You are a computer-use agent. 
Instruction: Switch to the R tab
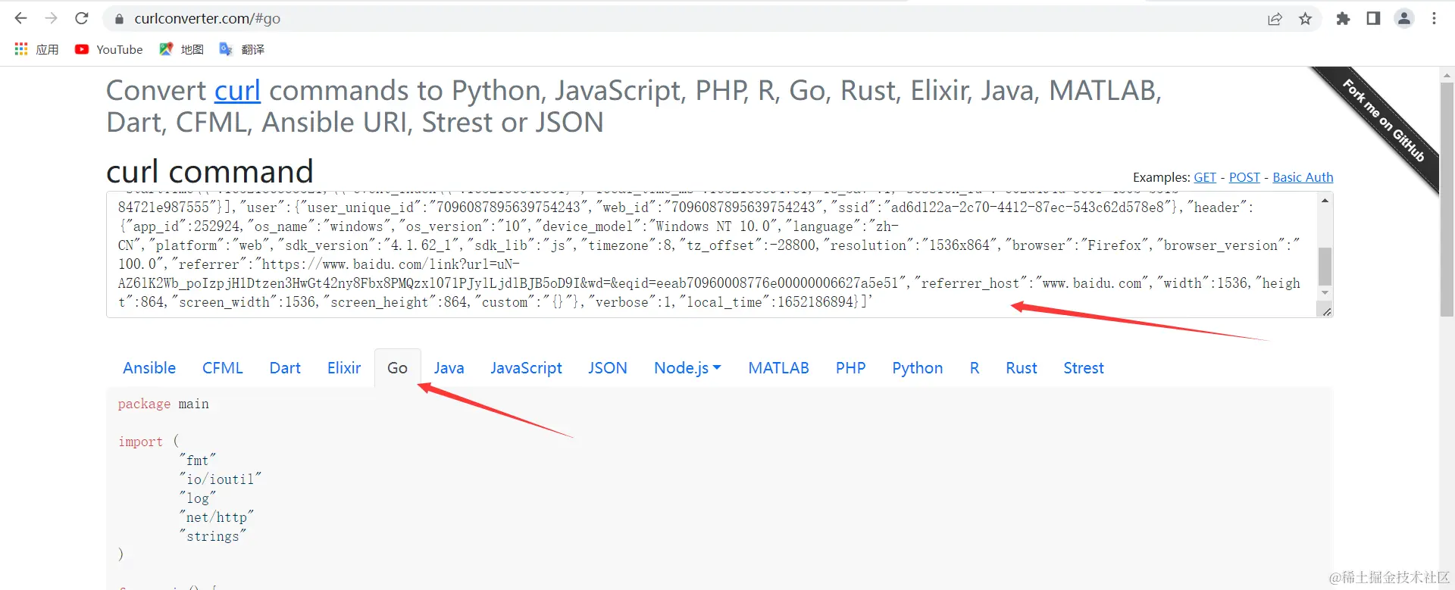974,368
